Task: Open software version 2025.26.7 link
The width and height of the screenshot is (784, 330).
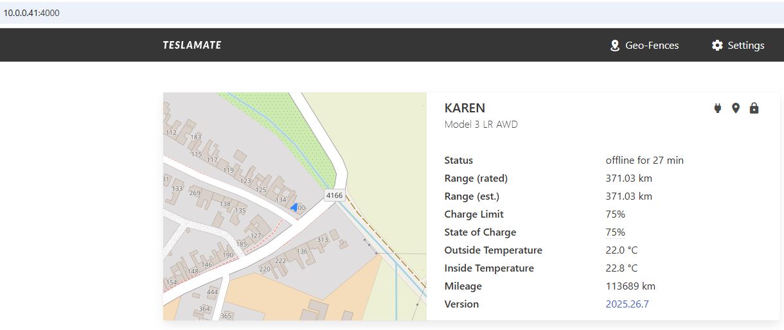Action: (x=627, y=304)
